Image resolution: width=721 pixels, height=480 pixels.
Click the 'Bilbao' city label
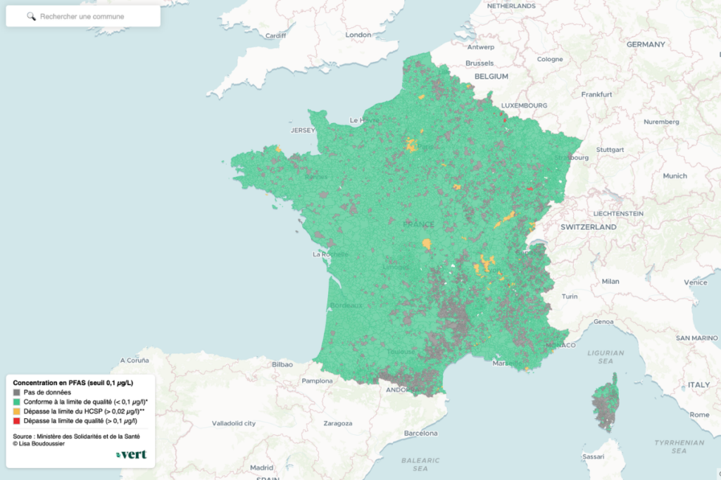click(282, 364)
